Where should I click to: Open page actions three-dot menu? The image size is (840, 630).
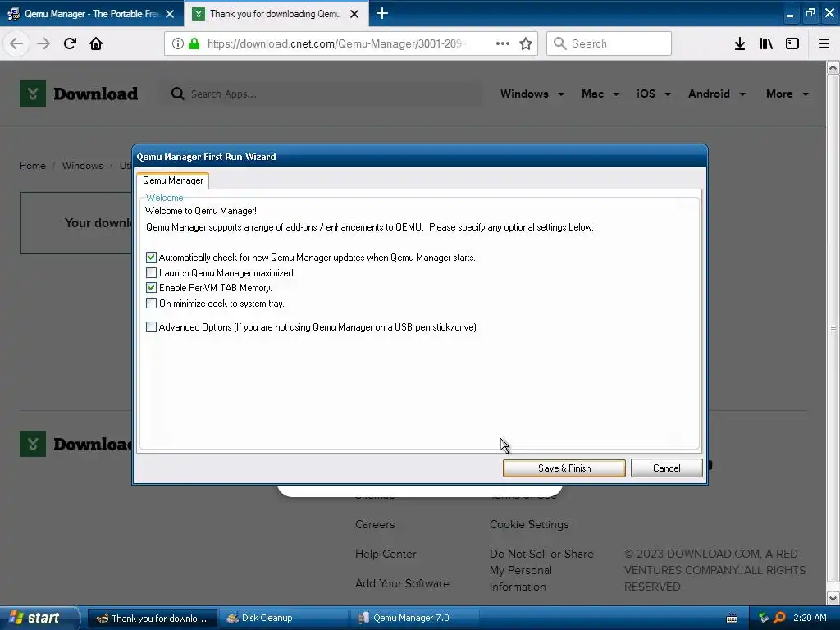503,43
